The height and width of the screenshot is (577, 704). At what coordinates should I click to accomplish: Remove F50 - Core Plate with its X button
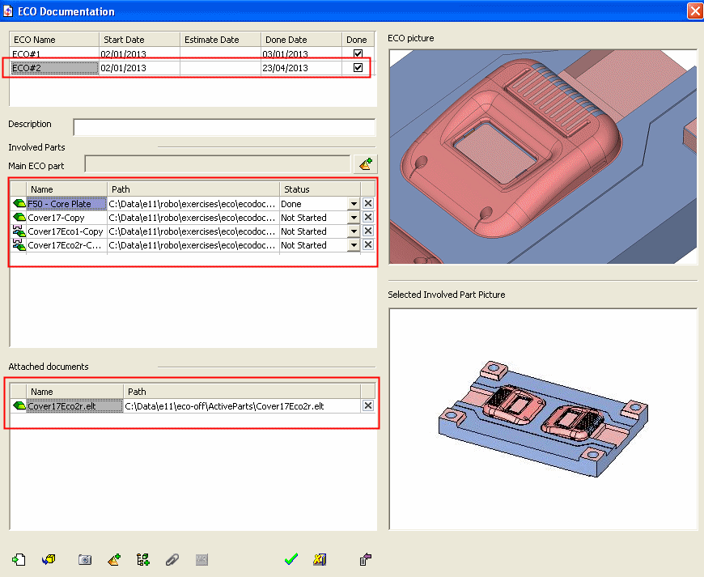368,204
